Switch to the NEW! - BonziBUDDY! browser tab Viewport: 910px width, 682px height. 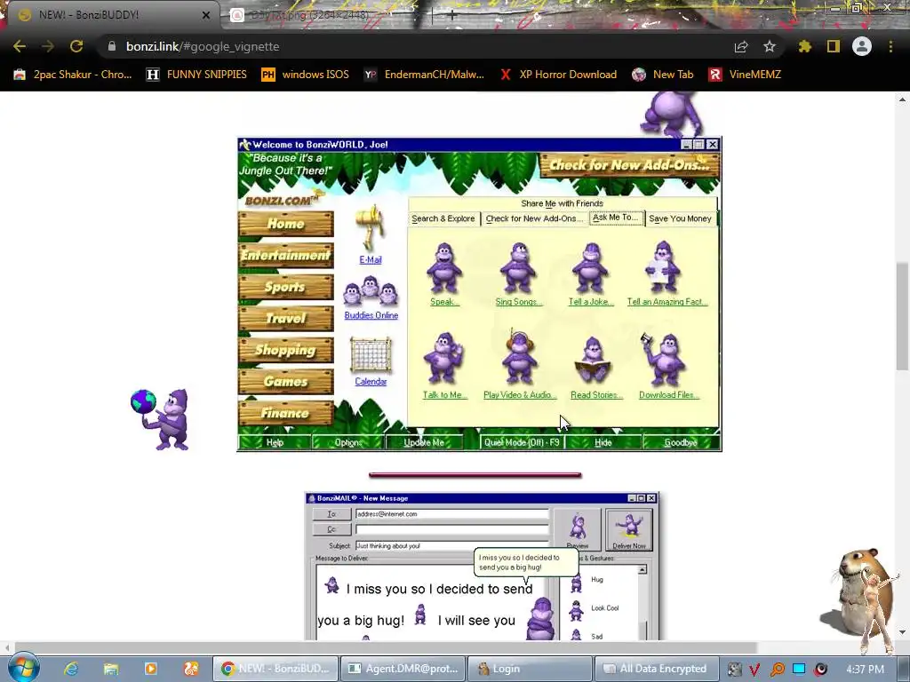tap(113, 14)
